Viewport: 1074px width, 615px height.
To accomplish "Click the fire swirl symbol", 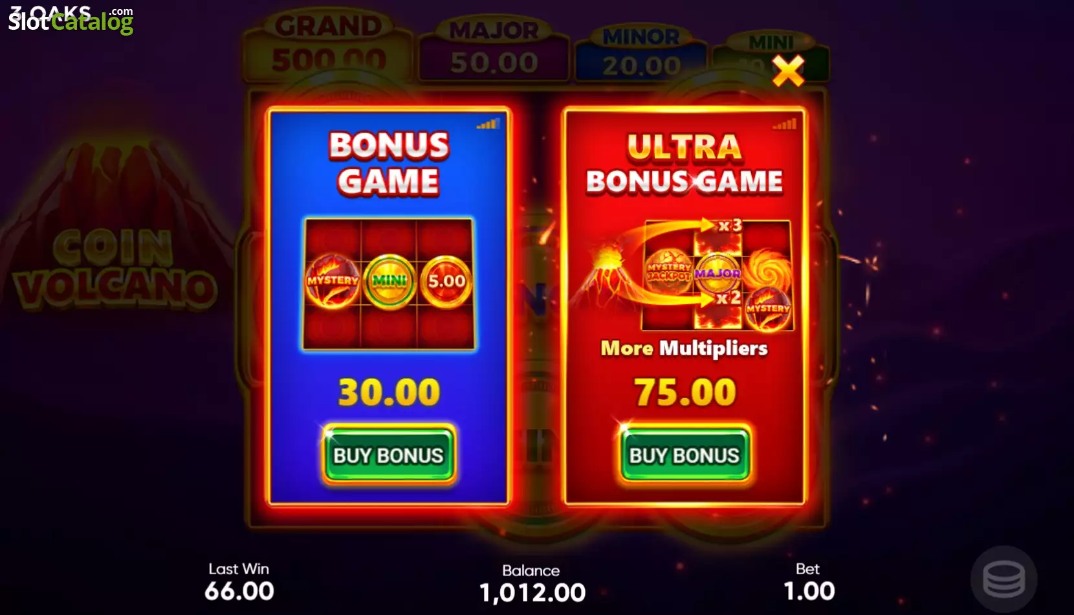I will 768,269.
